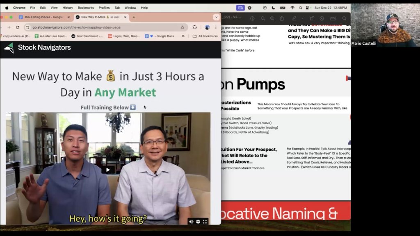The height and width of the screenshot is (236, 420).
Task: Open Wi-Fi menu bar icon
Action: (x=292, y=8)
